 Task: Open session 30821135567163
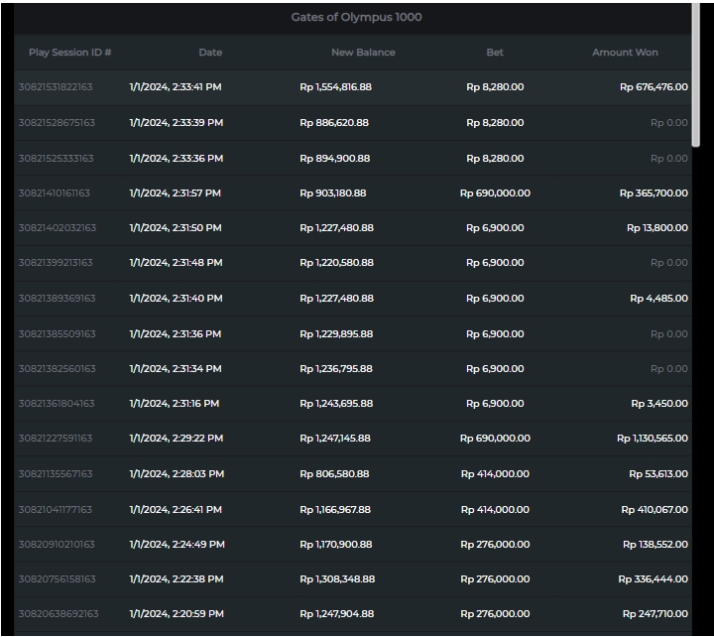point(56,474)
